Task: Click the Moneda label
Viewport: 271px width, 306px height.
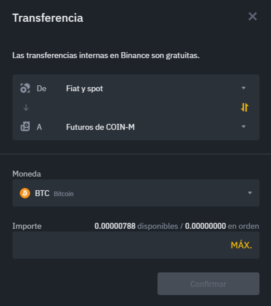Action: coord(27,174)
